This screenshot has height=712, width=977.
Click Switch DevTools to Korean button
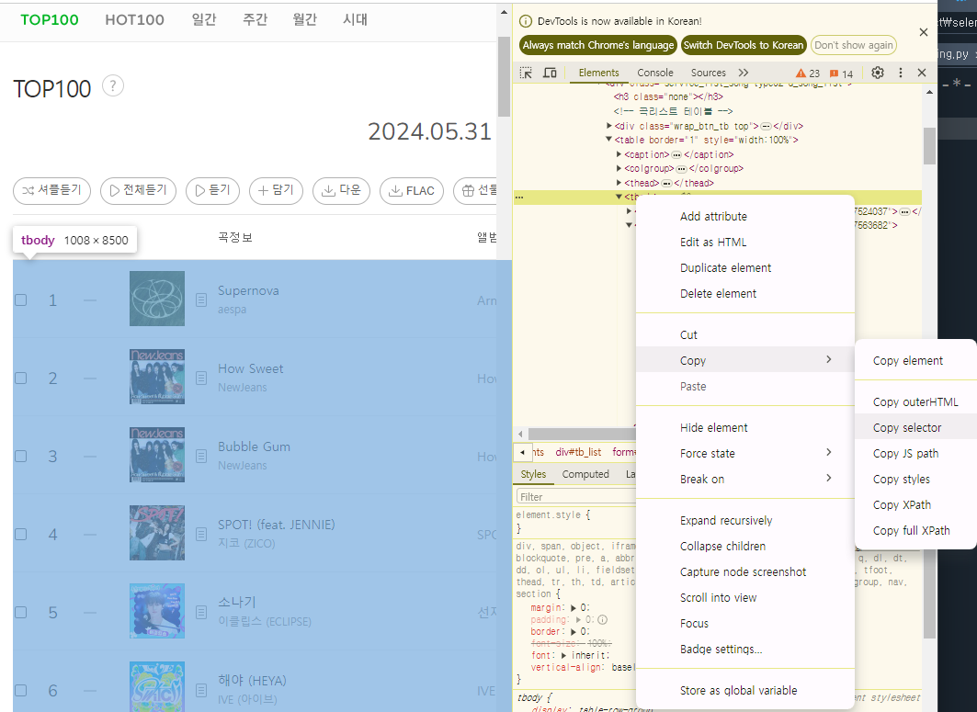[744, 45]
